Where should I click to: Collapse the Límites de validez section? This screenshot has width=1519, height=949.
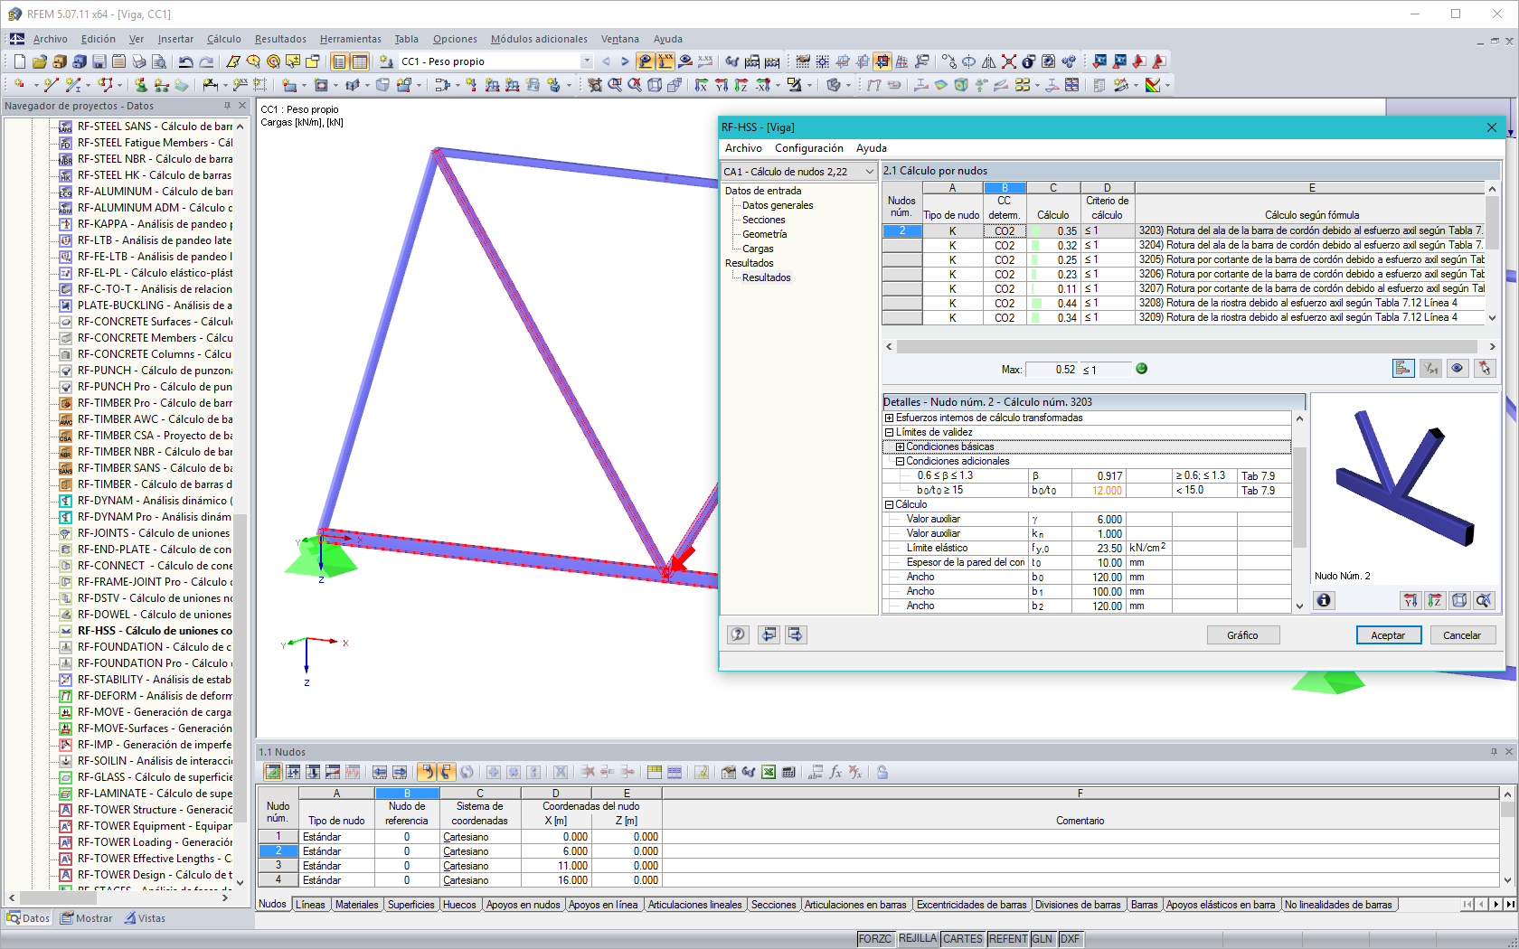coord(889,432)
